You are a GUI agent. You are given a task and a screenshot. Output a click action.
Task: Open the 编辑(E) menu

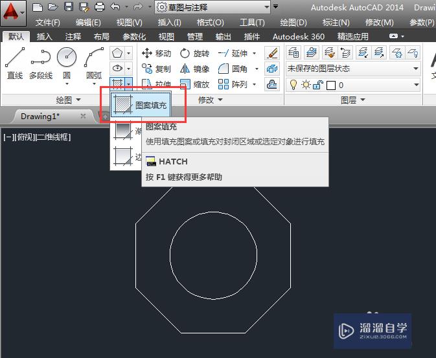(x=88, y=22)
